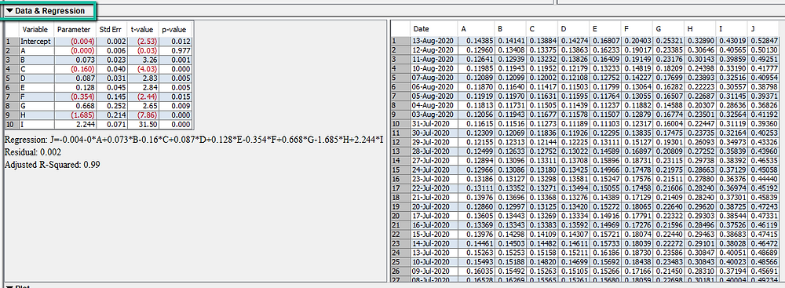
Task: Click the Date column header
Action: click(x=433, y=29)
